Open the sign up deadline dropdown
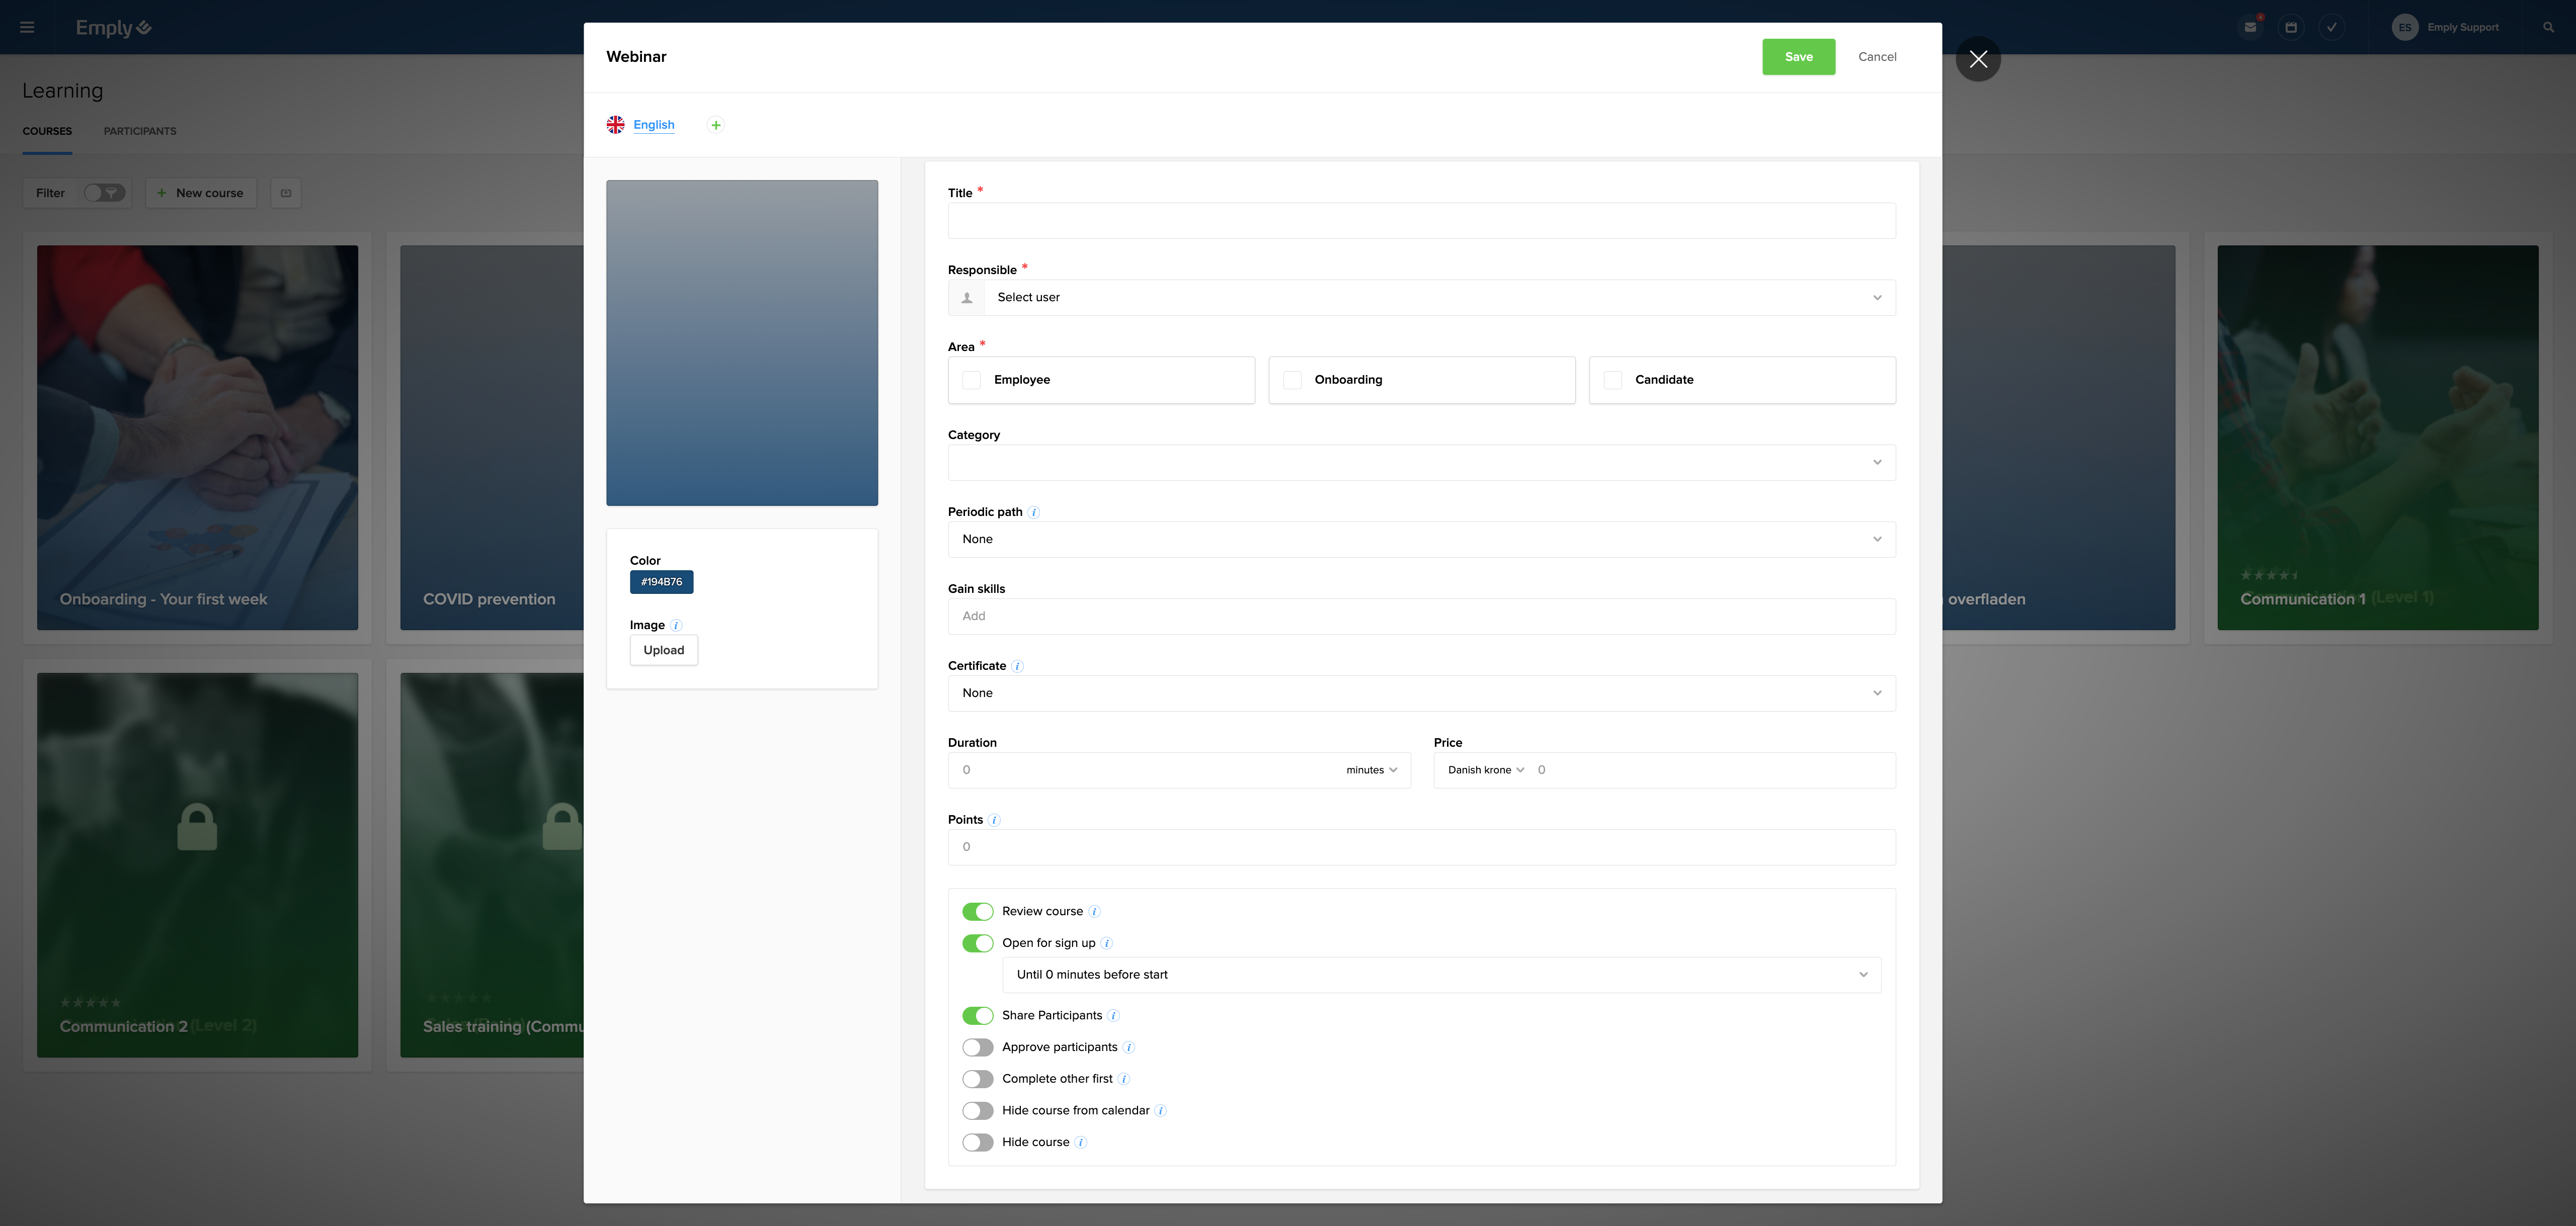Screen dimensions: 2576x1226 pyautogui.click(x=1440, y=975)
